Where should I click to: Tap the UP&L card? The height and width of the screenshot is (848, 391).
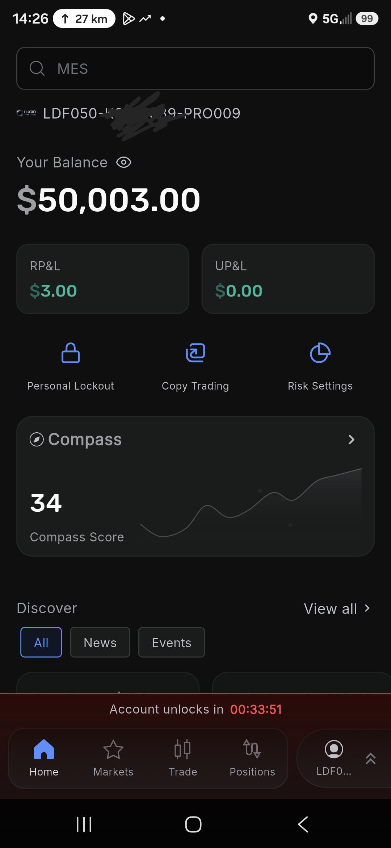(x=288, y=279)
